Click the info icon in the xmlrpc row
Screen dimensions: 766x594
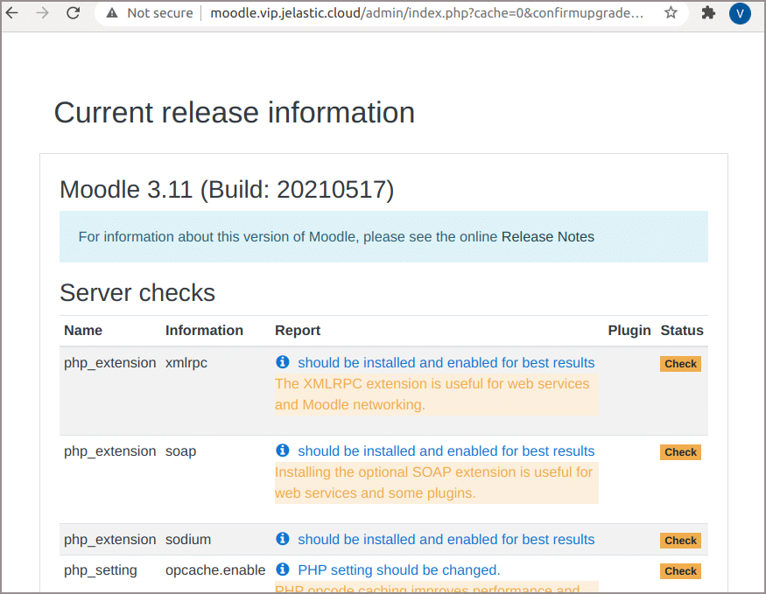click(283, 362)
